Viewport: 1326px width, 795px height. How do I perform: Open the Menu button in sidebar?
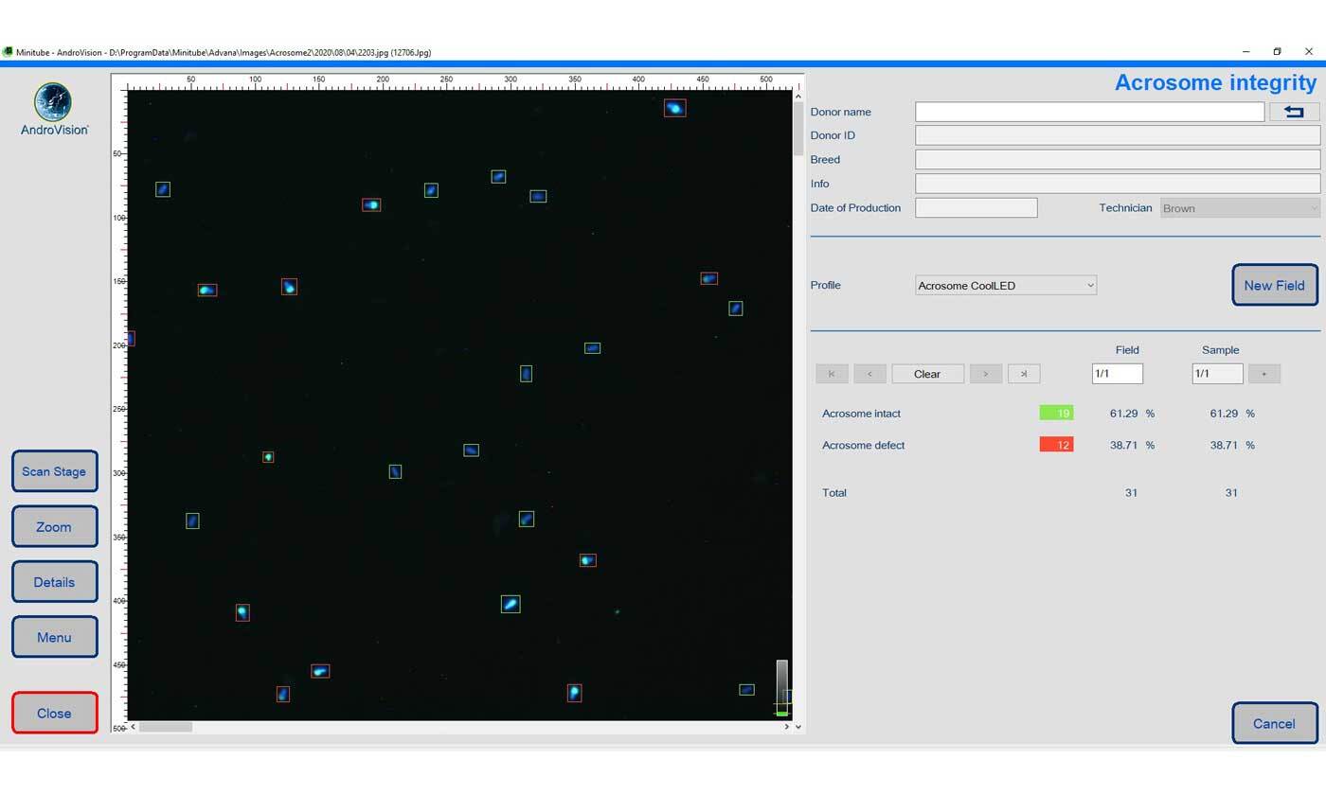pos(54,637)
